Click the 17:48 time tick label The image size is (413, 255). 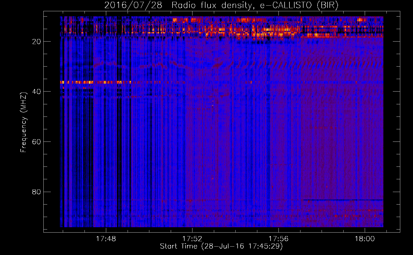(106, 239)
